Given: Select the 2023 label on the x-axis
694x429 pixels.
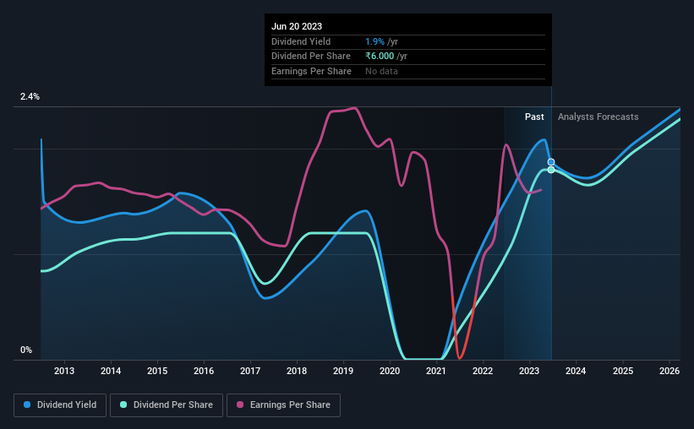Looking at the screenshot, I should [x=529, y=371].
